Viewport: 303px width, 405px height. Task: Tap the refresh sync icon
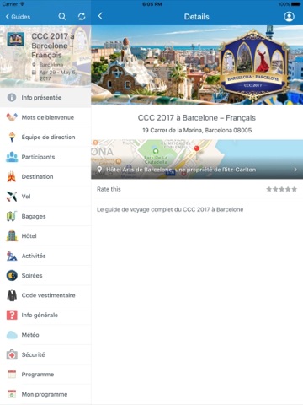pos(82,17)
